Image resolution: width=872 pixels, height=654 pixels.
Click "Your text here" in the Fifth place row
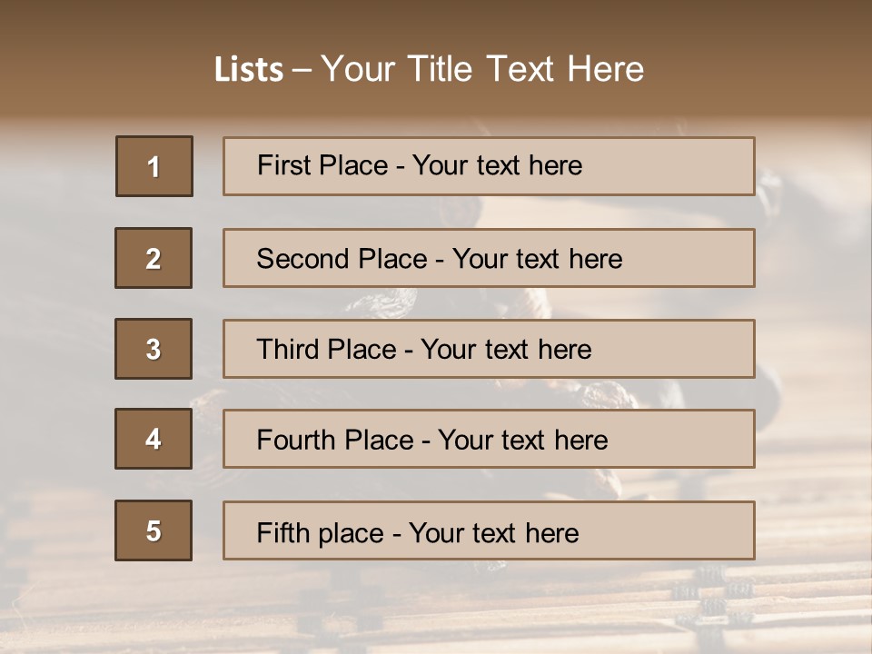493,532
